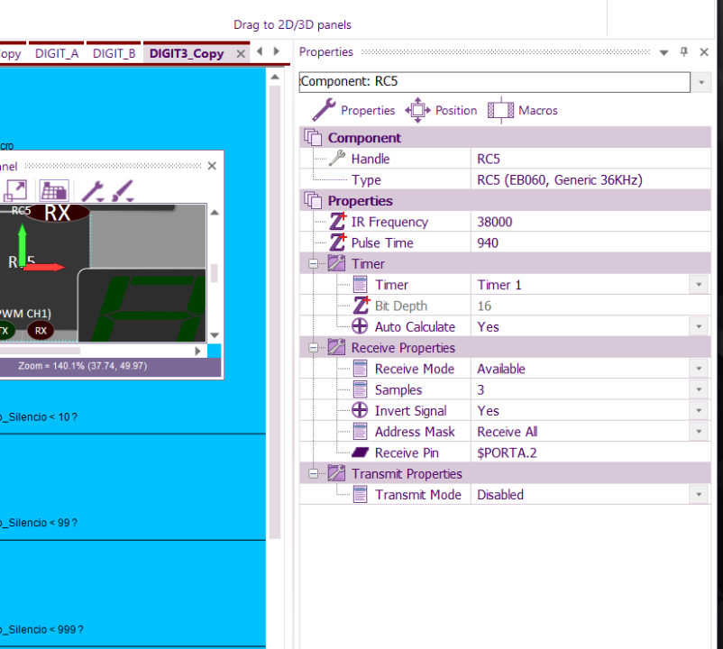Click the panel's table layout icon
This screenshot has width=723, height=649.
tap(54, 191)
